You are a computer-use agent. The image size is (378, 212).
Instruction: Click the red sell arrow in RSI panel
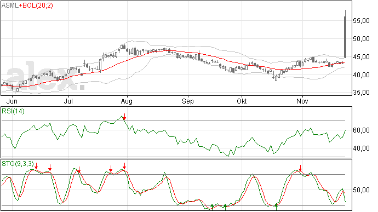click(124, 117)
